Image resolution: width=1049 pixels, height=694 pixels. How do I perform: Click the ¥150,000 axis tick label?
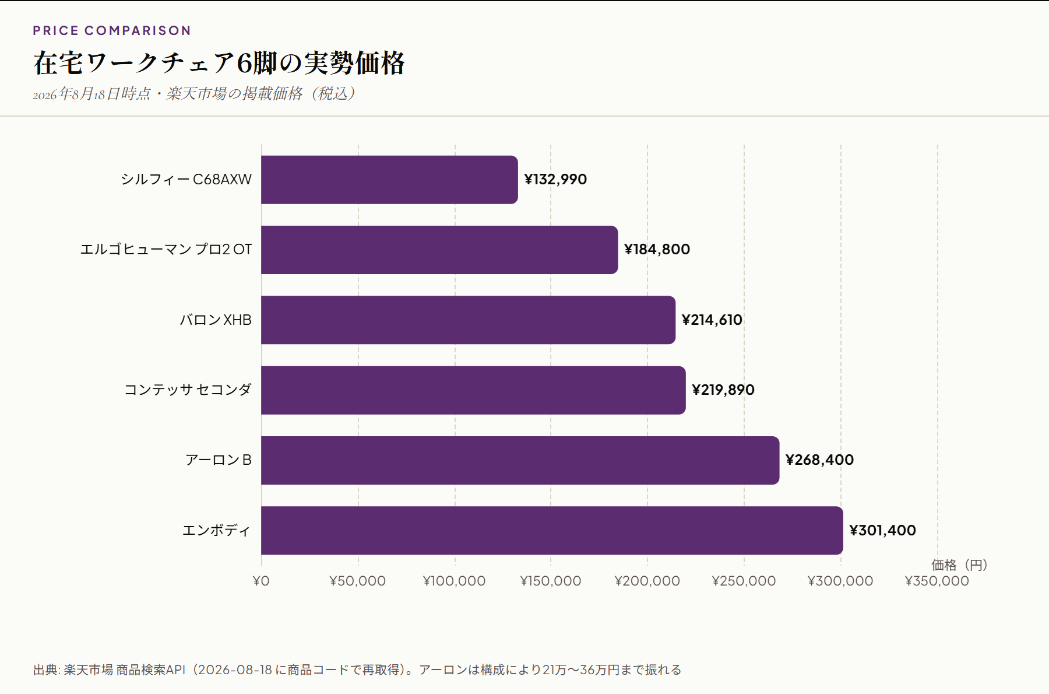551,581
